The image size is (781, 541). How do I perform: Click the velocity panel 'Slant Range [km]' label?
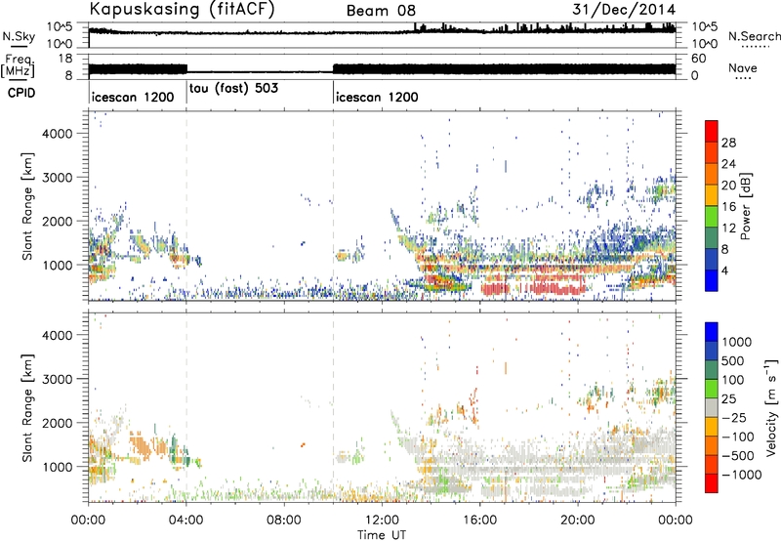(x=27, y=407)
